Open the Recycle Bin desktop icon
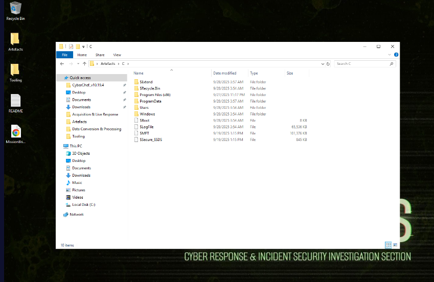 pyautogui.click(x=15, y=9)
